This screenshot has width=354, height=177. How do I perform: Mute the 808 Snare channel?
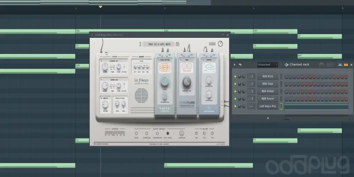point(235,99)
